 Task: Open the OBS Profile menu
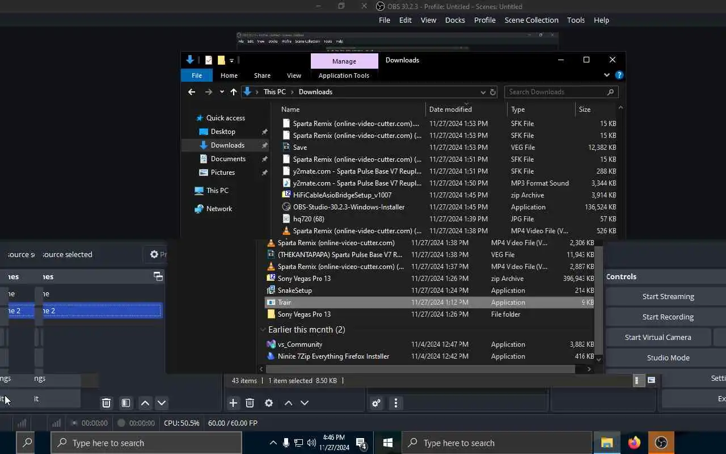click(x=485, y=20)
